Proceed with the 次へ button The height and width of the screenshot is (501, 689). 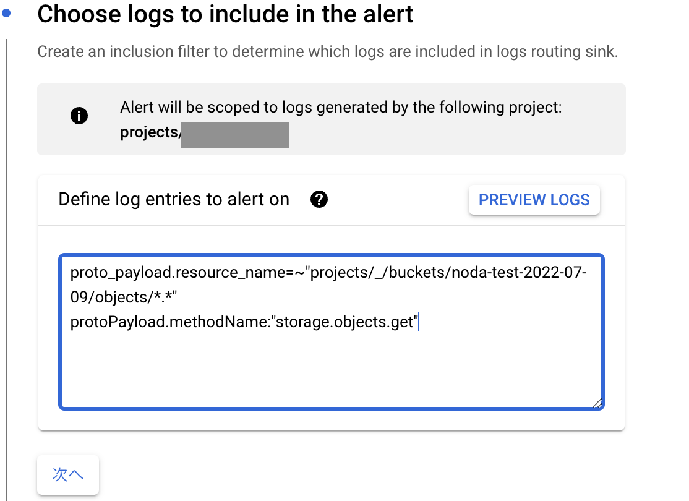click(x=68, y=474)
